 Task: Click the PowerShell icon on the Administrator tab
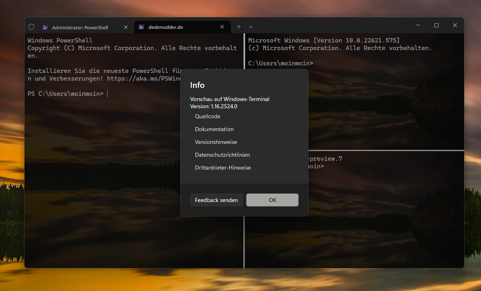pyautogui.click(x=45, y=27)
